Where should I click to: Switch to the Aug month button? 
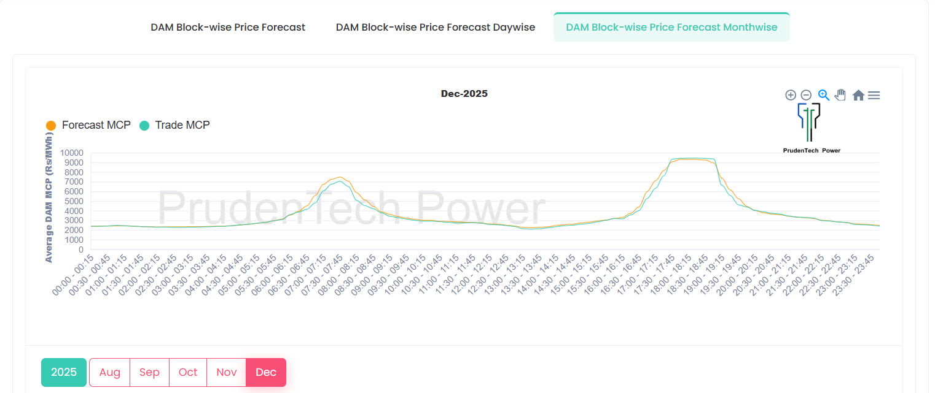point(109,372)
